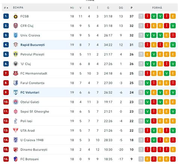Click the blue rank 1 position badge
The height and width of the screenshot is (164, 178).
pos(6,16)
